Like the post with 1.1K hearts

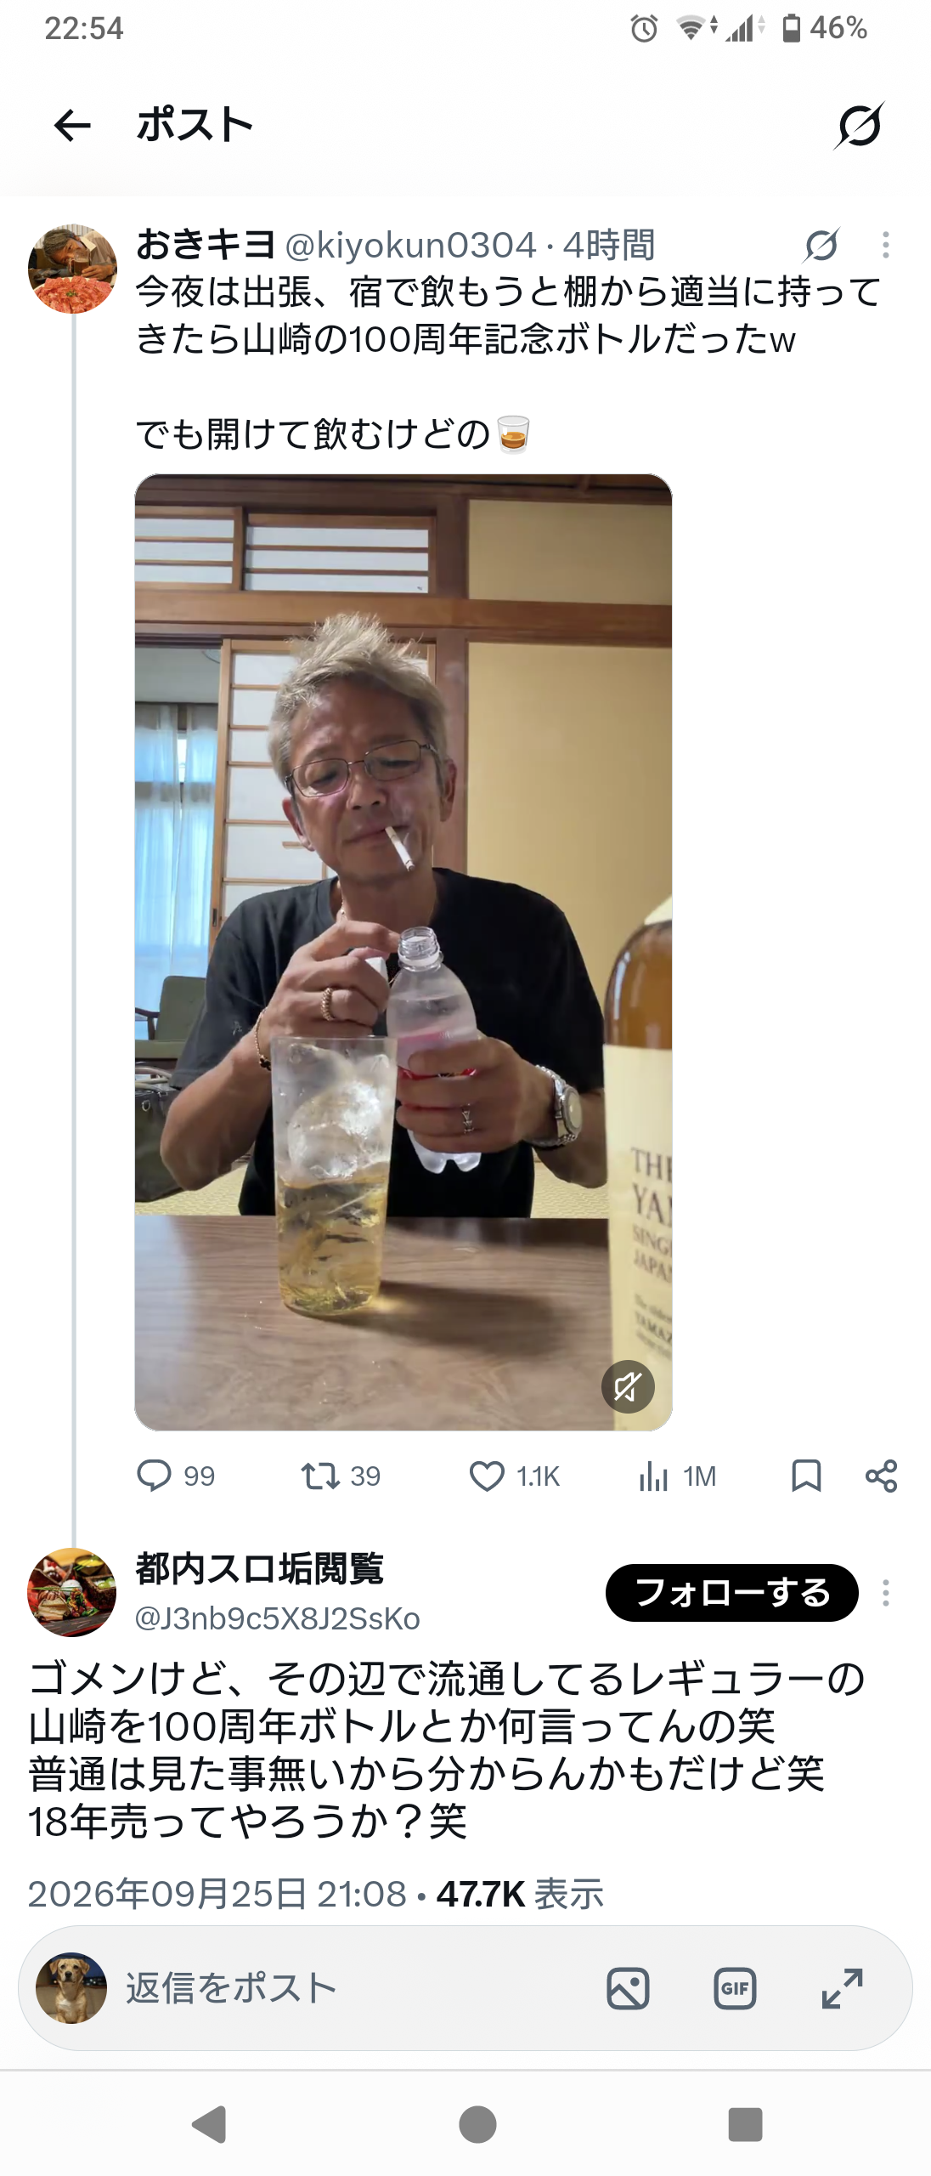[x=487, y=1476]
